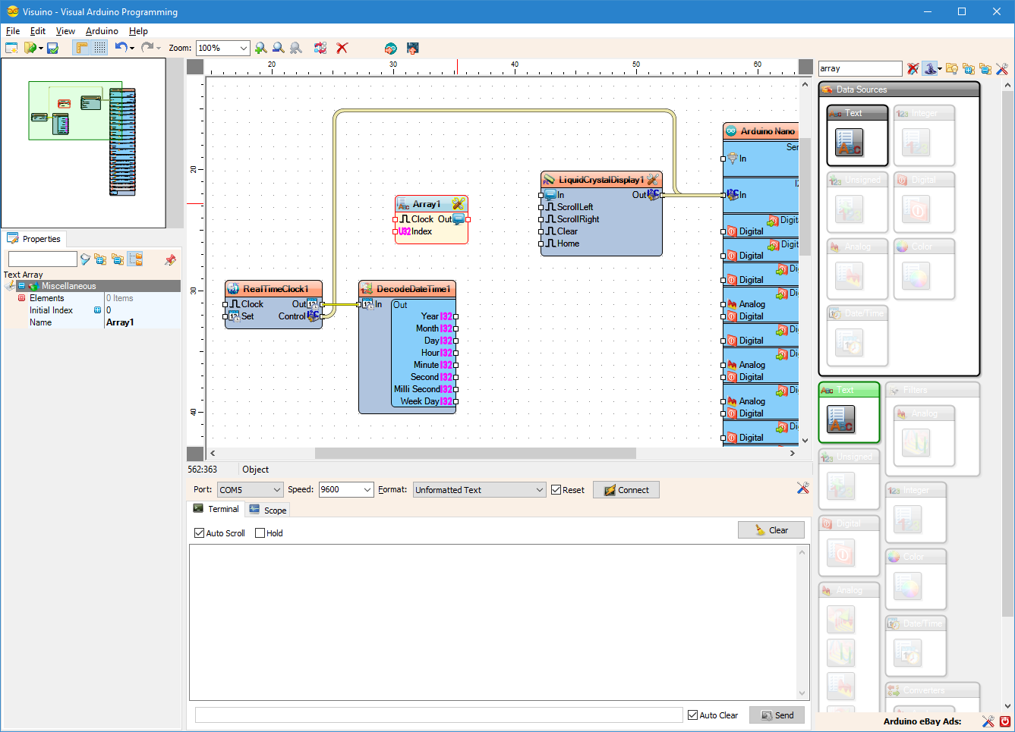Open the Undo history dropdown arrow
Screen dimensions: 1015x732
coord(132,49)
